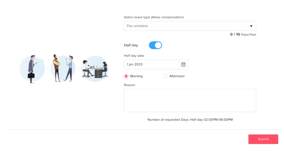
Task: Click the '0 / 10 Days/Year' balance text
Action: click(243, 35)
